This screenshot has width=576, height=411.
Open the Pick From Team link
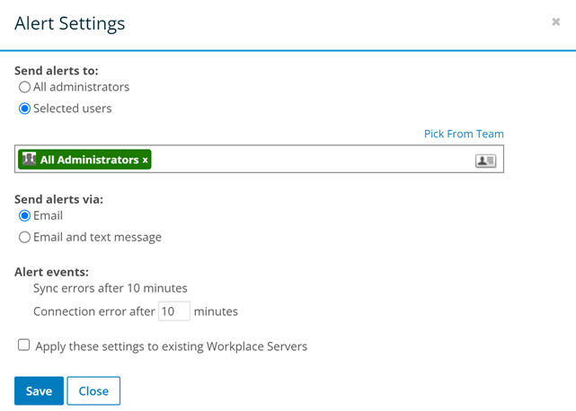pyautogui.click(x=464, y=134)
